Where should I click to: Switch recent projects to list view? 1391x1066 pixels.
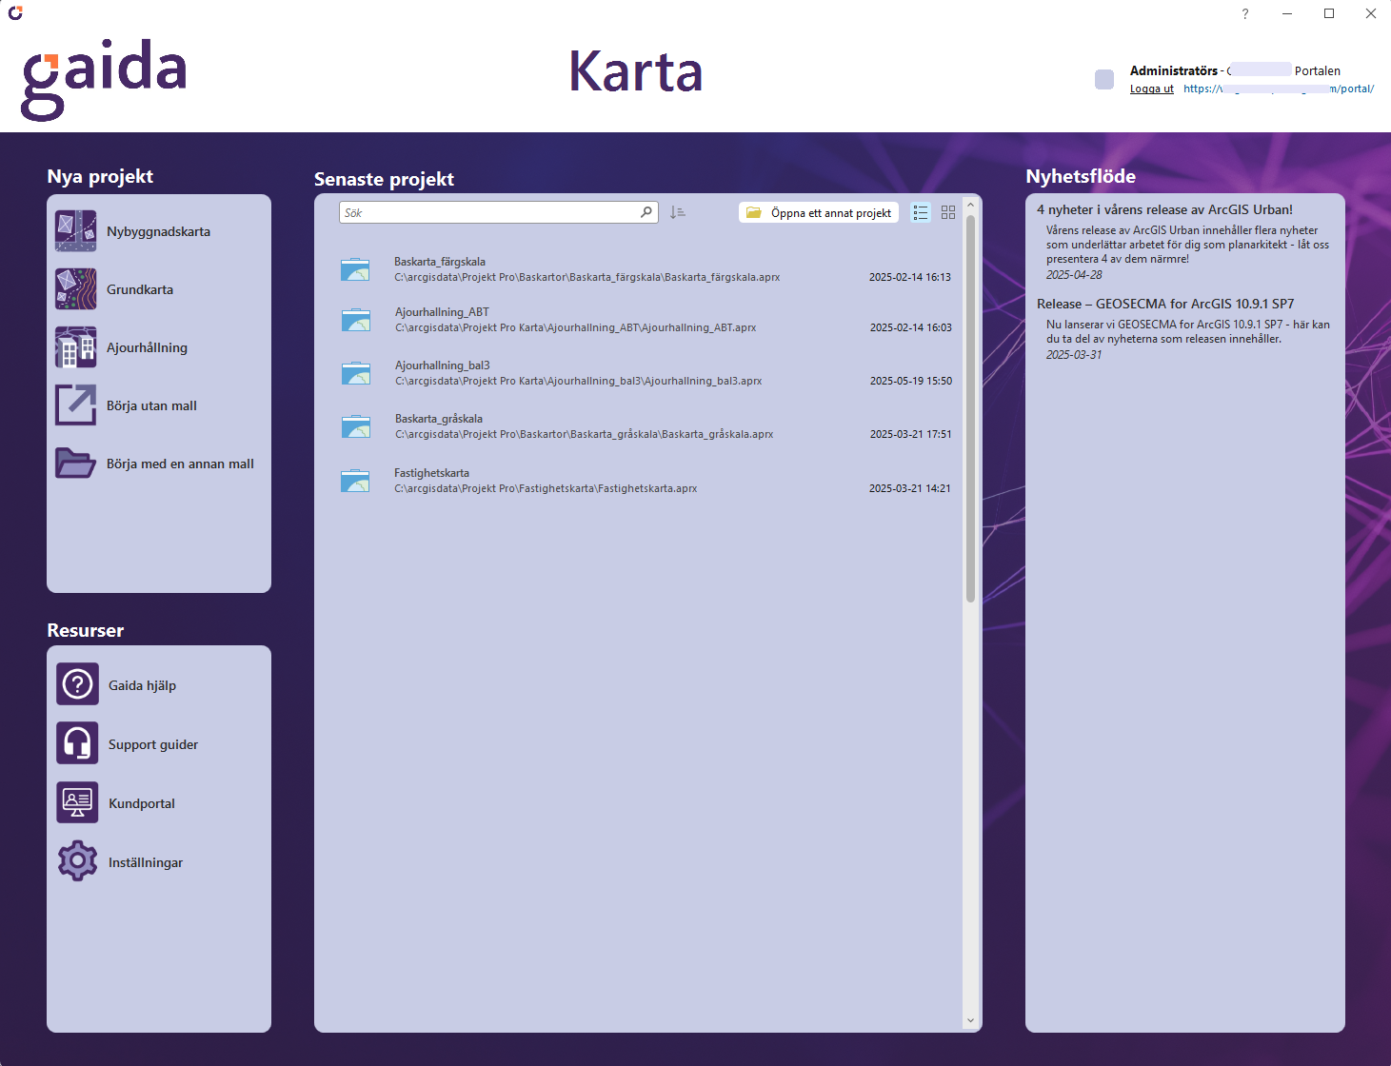[x=921, y=213]
